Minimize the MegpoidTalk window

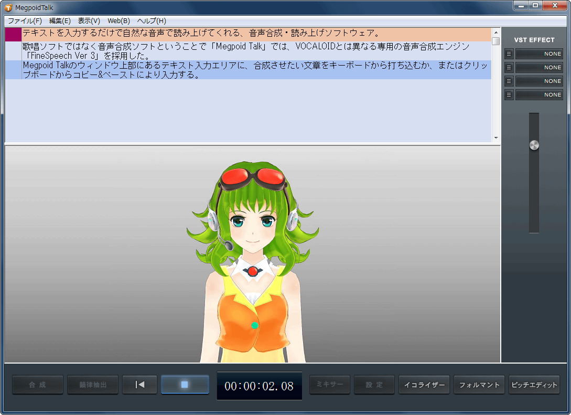(x=521, y=5)
